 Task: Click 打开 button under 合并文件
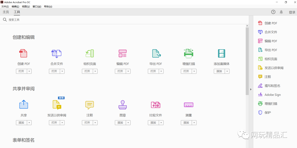tap(54, 71)
